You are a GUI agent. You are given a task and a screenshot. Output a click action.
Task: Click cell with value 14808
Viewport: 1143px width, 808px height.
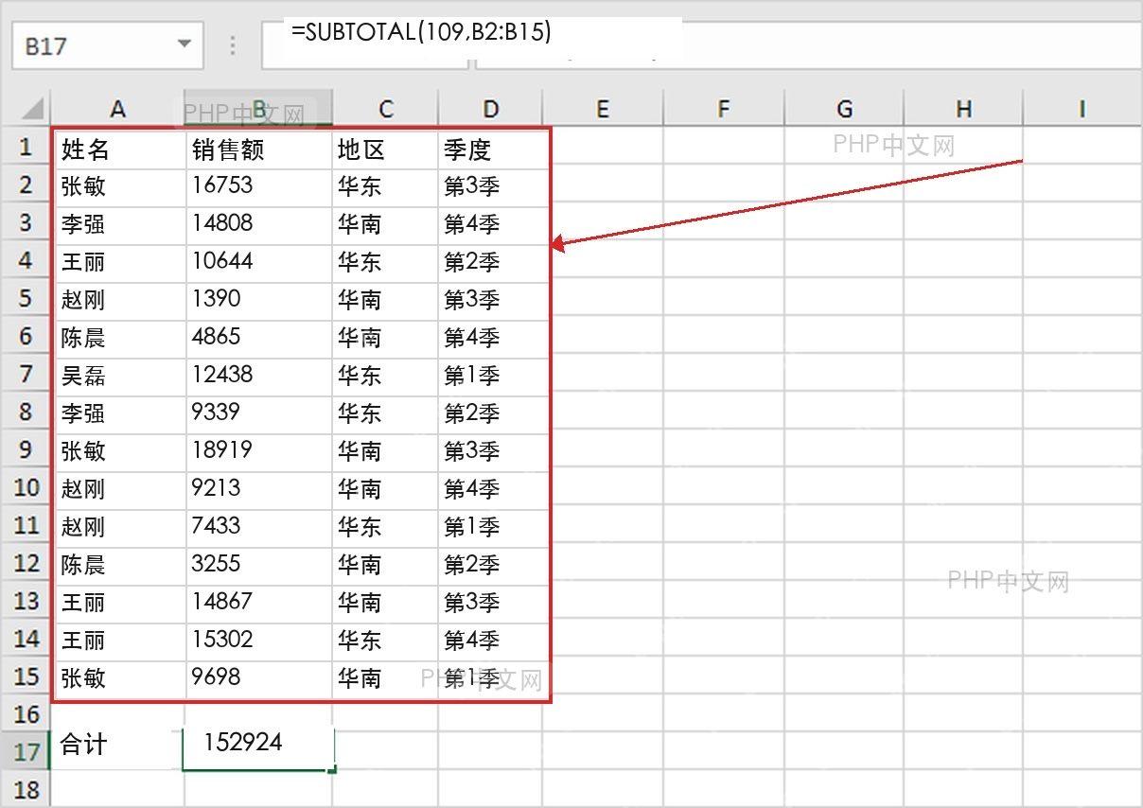259,224
